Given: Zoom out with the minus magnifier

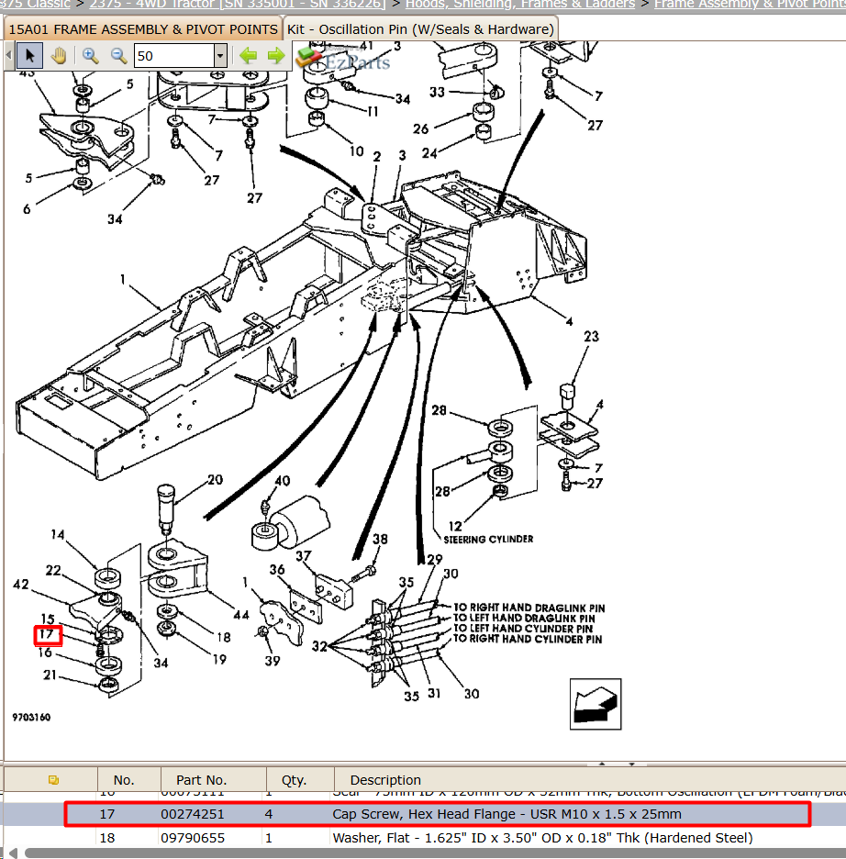Looking at the screenshot, I should [118, 56].
